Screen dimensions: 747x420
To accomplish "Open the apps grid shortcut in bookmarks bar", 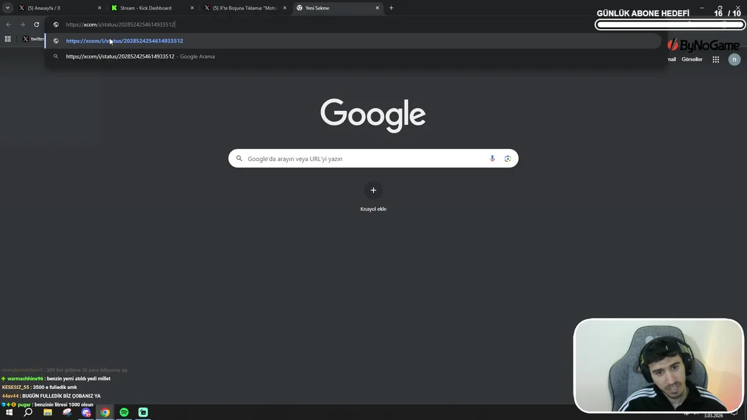I will pyautogui.click(x=8, y=38).
